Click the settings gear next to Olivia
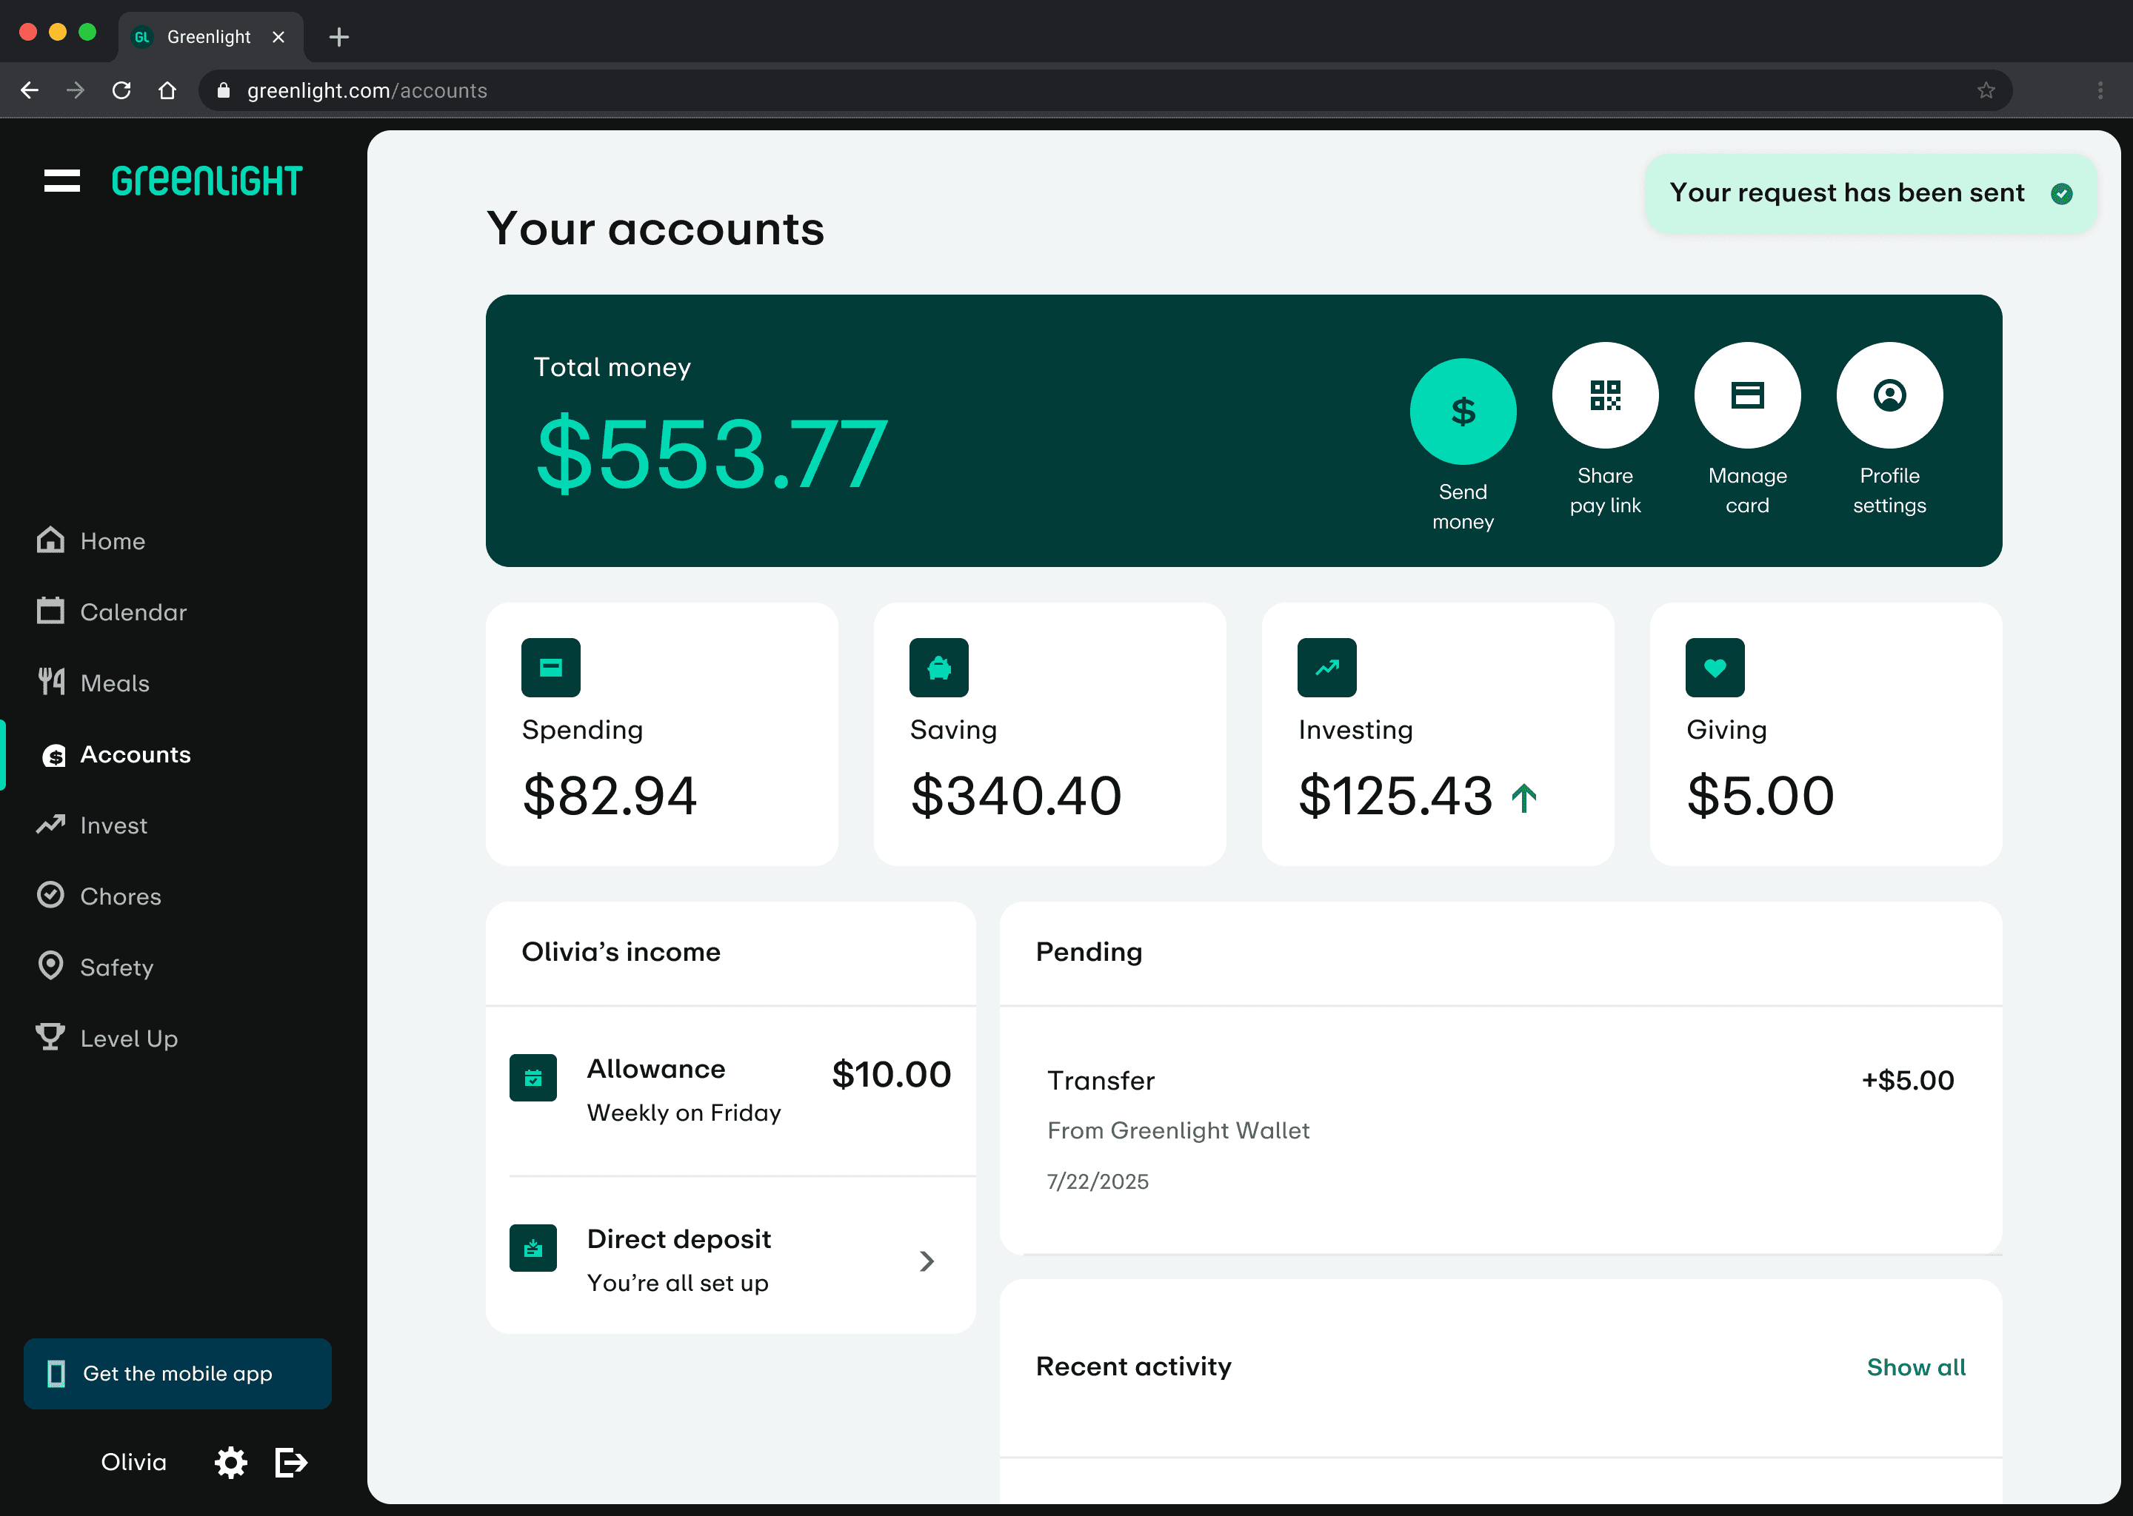Screen dimensions: 2133x1516 click(x=230, y=1462)
